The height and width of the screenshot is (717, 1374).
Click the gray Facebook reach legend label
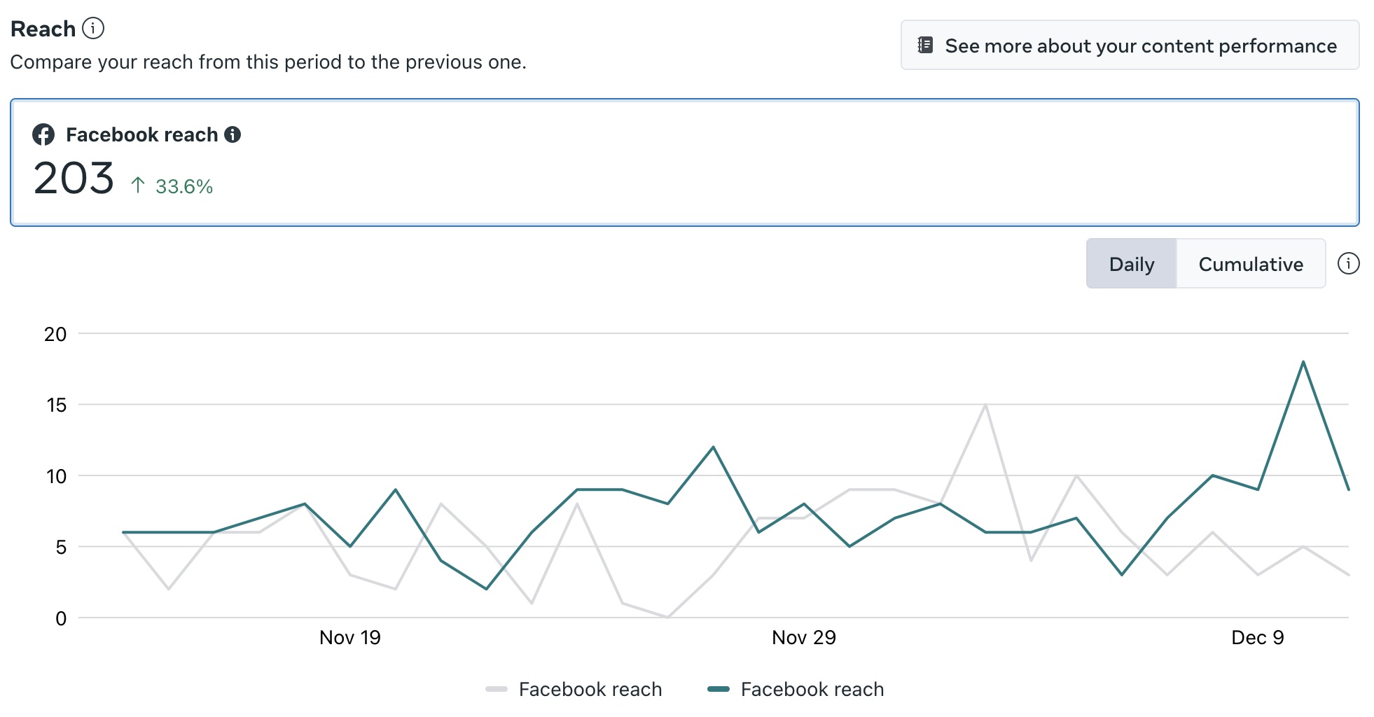[590, 689]
